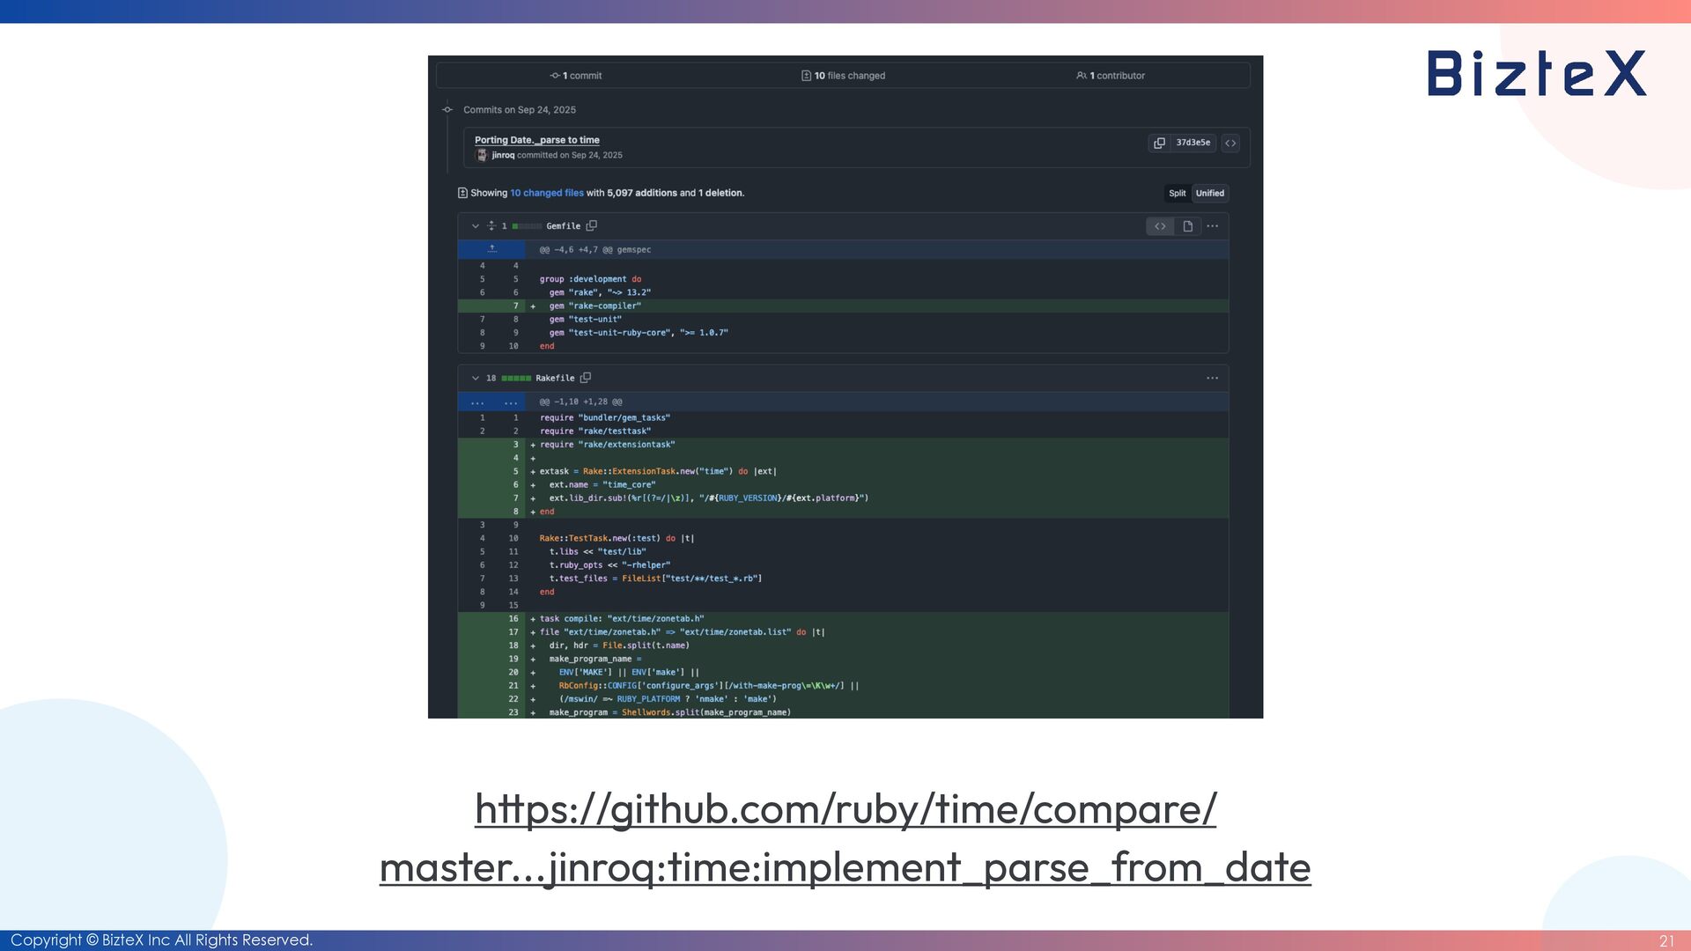Open the 1 commit tab
Image resolution: width=1691 pixels, height=951 pixels.
pos(576,76)
